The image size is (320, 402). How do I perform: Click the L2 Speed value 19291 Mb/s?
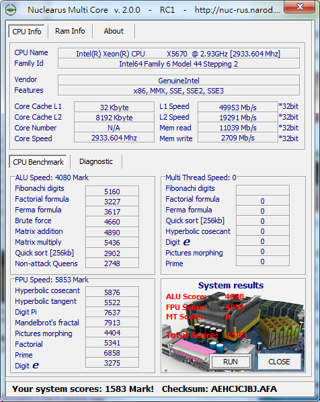point(238,117)
